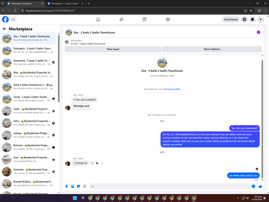Viewport: 269px width, 202px height.
Task: Open the Groups icon in top navigation
Action: pos(168,19)
